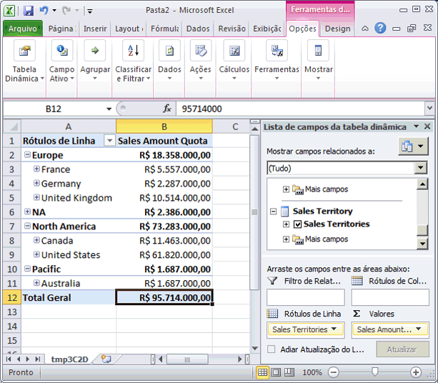Open Classificar e Filtrar group

pyautogui.click(x=133, y=62)
